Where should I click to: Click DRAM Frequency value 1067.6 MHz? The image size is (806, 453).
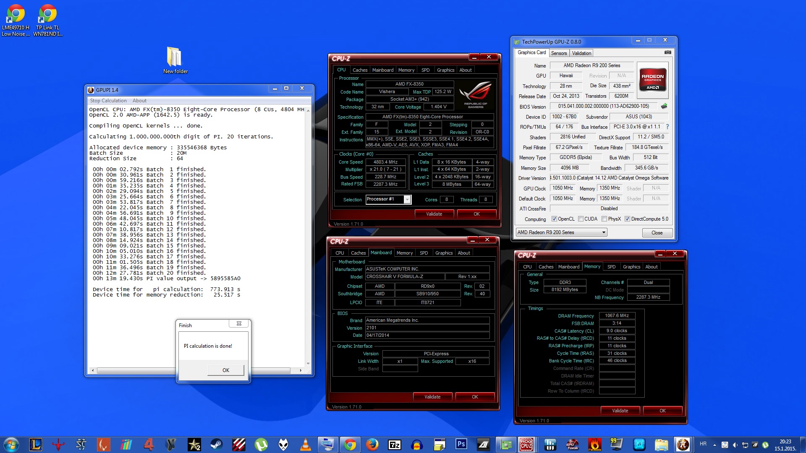coord(617,315)
